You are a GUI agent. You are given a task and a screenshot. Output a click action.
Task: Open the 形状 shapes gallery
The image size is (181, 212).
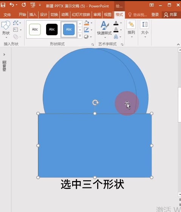pos(6,29)
